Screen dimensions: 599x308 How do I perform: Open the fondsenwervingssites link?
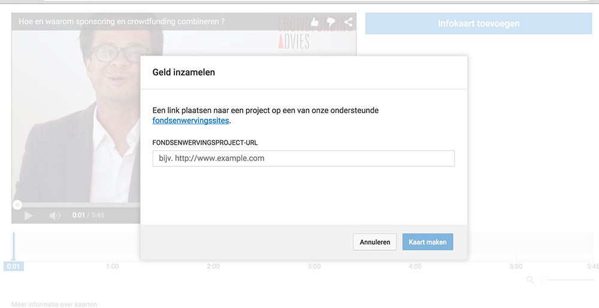pyautogui.click(x=190, y=120)
